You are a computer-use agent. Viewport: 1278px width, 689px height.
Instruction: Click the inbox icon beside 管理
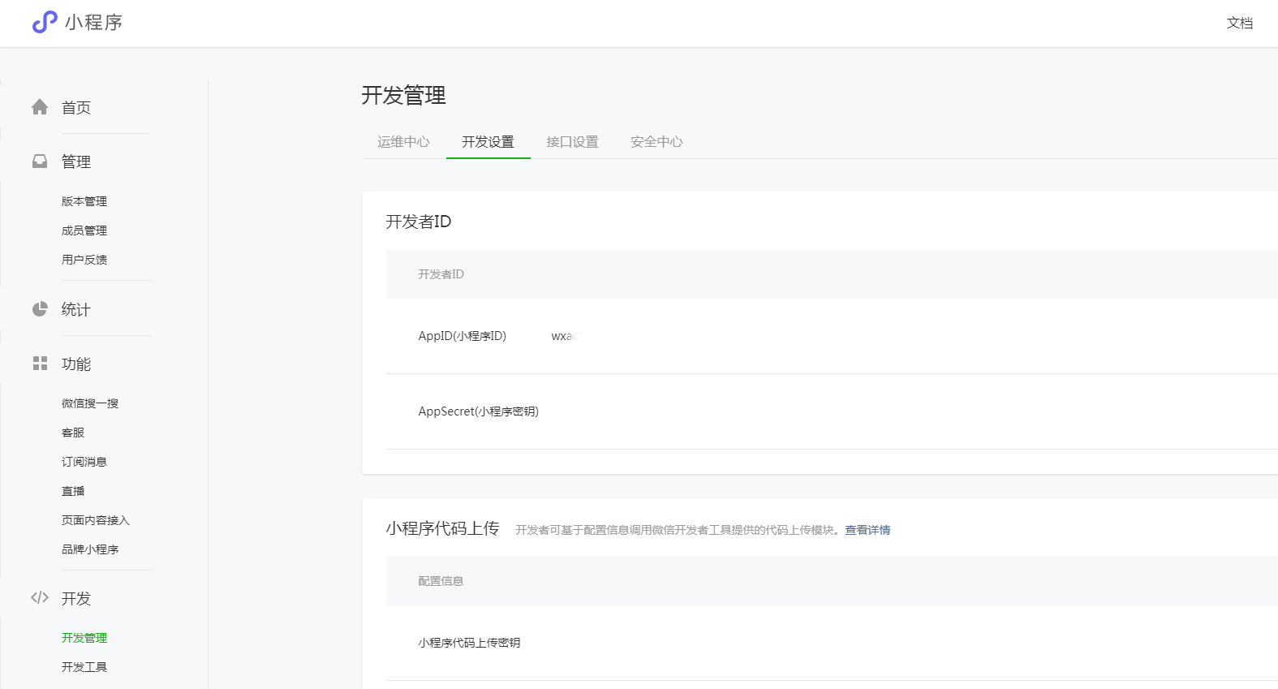(x=40, y=161)
